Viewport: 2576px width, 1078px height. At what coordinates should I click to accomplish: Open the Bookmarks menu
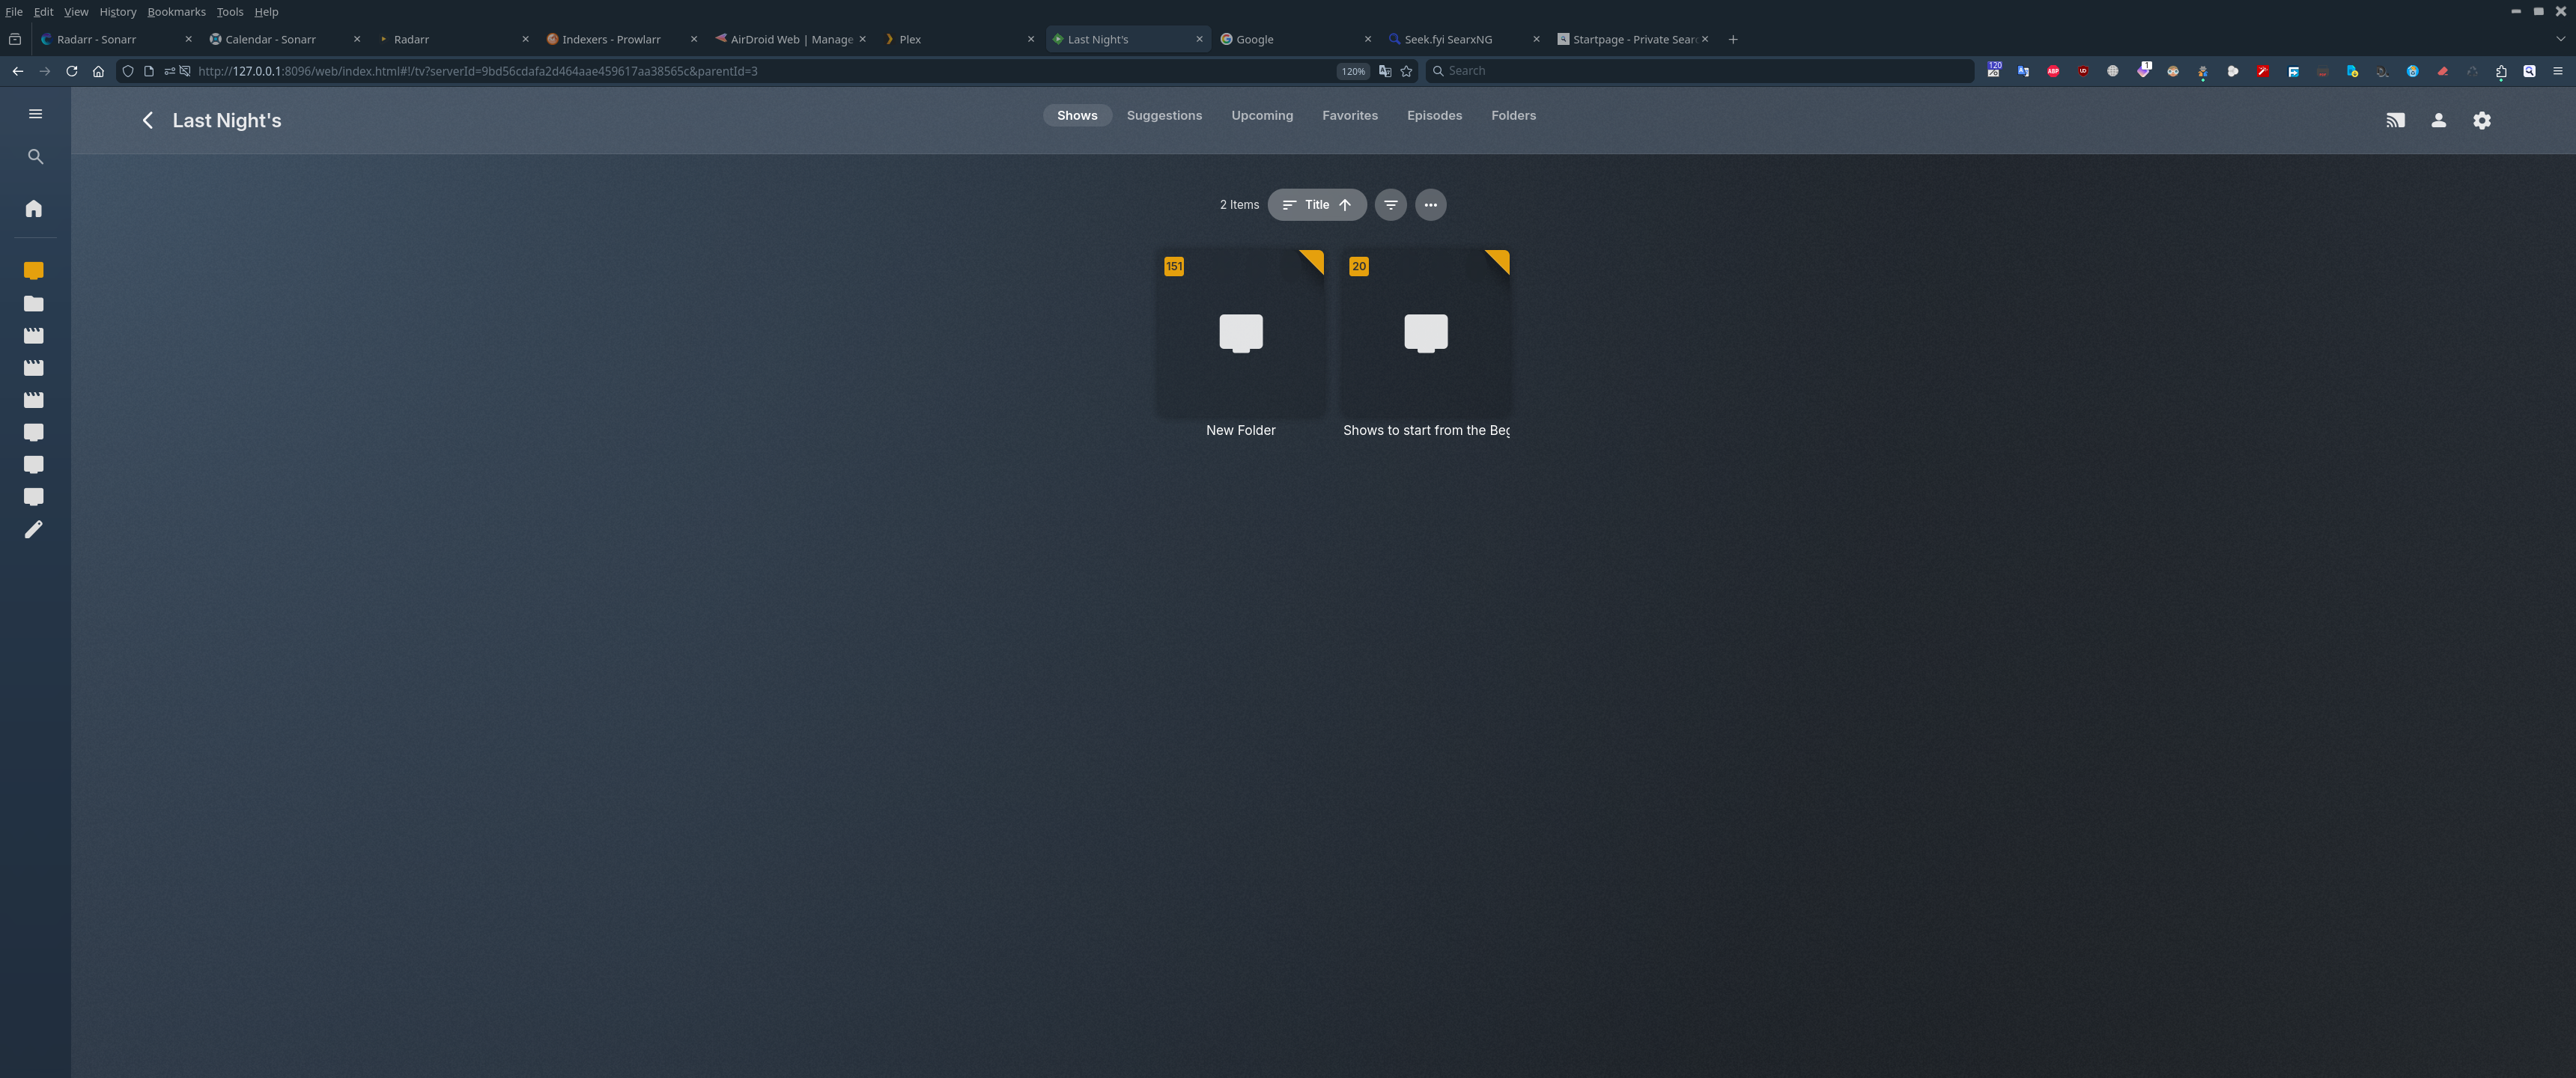(x=176, y=12)
